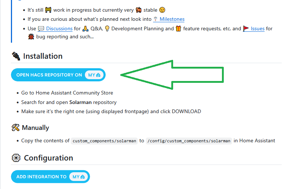
Task: Click the custom_components/solarman code snippet
Action: pos(104,141)
